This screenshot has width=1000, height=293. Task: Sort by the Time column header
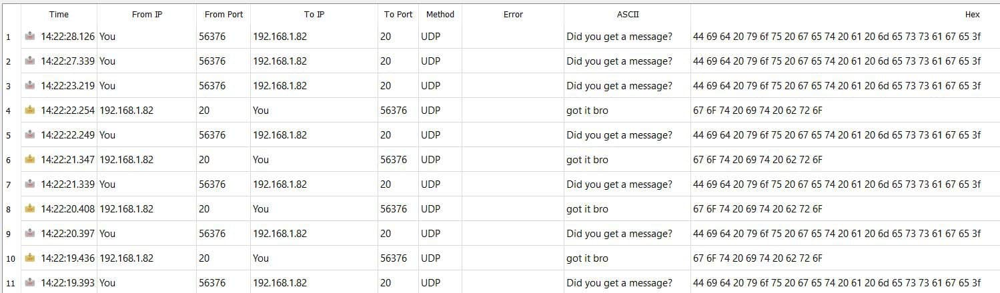click(59, 14)
